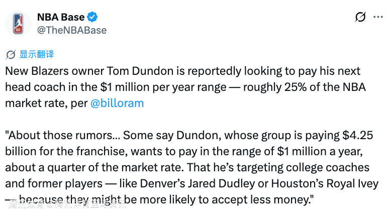Open the NBA Base display name
This screenshot has height=216, width=390.
pos(60,17)
